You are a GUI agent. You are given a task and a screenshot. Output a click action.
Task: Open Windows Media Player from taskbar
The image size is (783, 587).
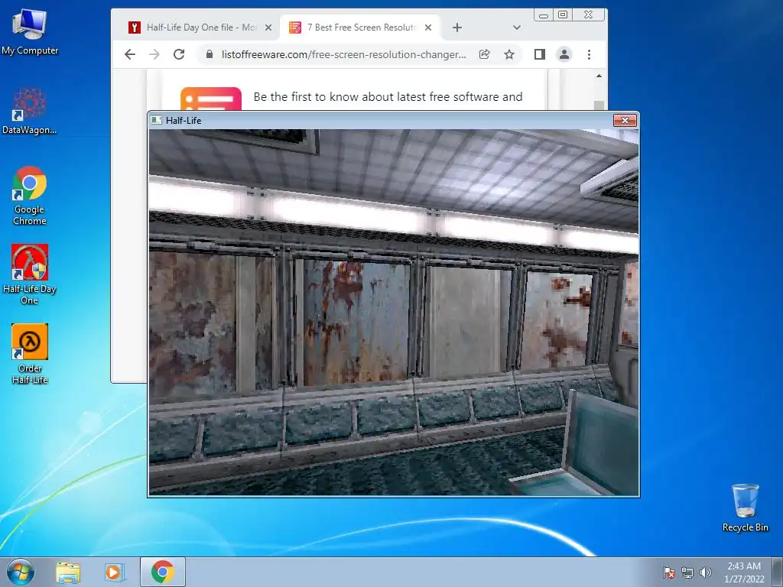pyautogui.click(x=115, y=572)
